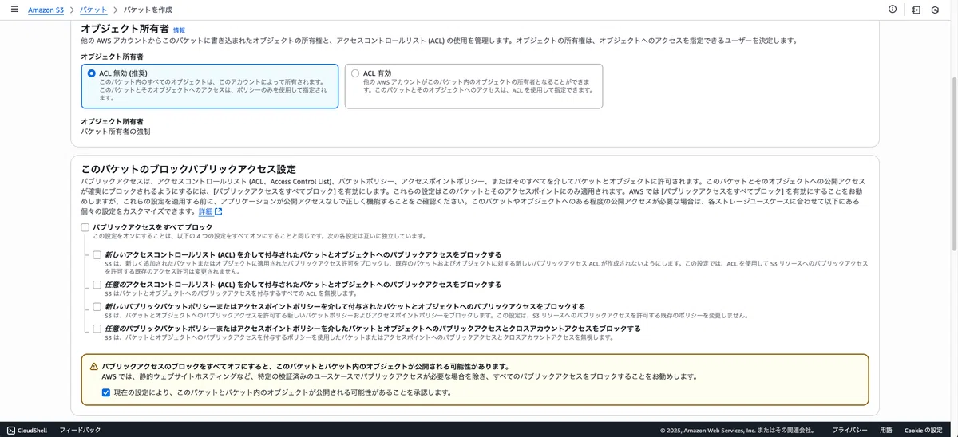Check 新しいアクセスコントロールリスト (ACL) block checkbox
This screenshot has height=437, width=958.
[97, 255]
